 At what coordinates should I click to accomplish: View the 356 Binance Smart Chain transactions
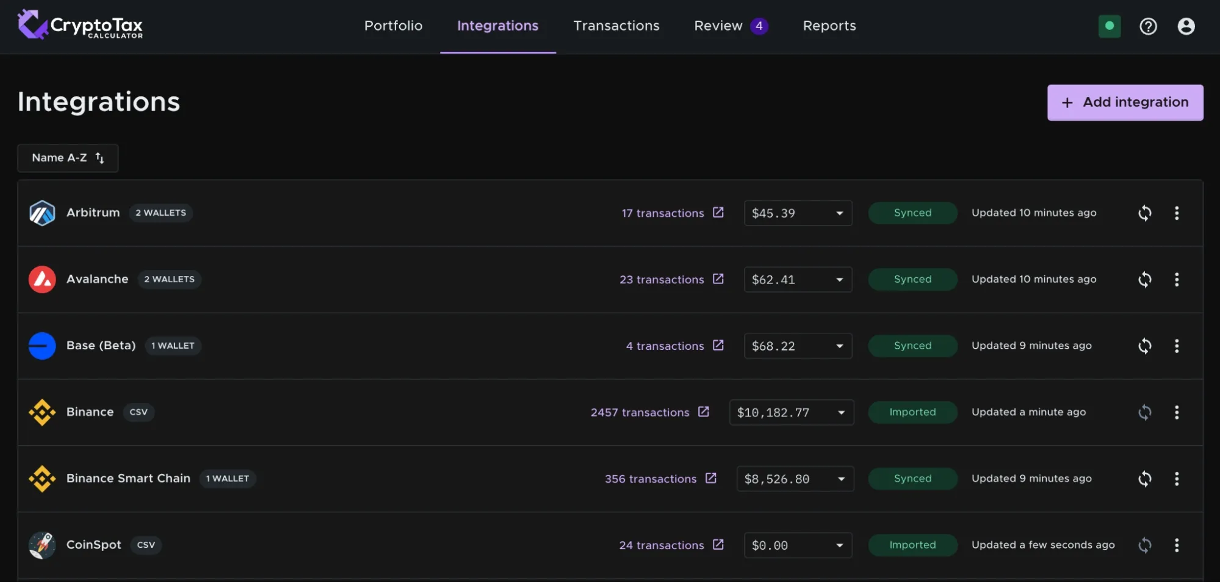651,479
